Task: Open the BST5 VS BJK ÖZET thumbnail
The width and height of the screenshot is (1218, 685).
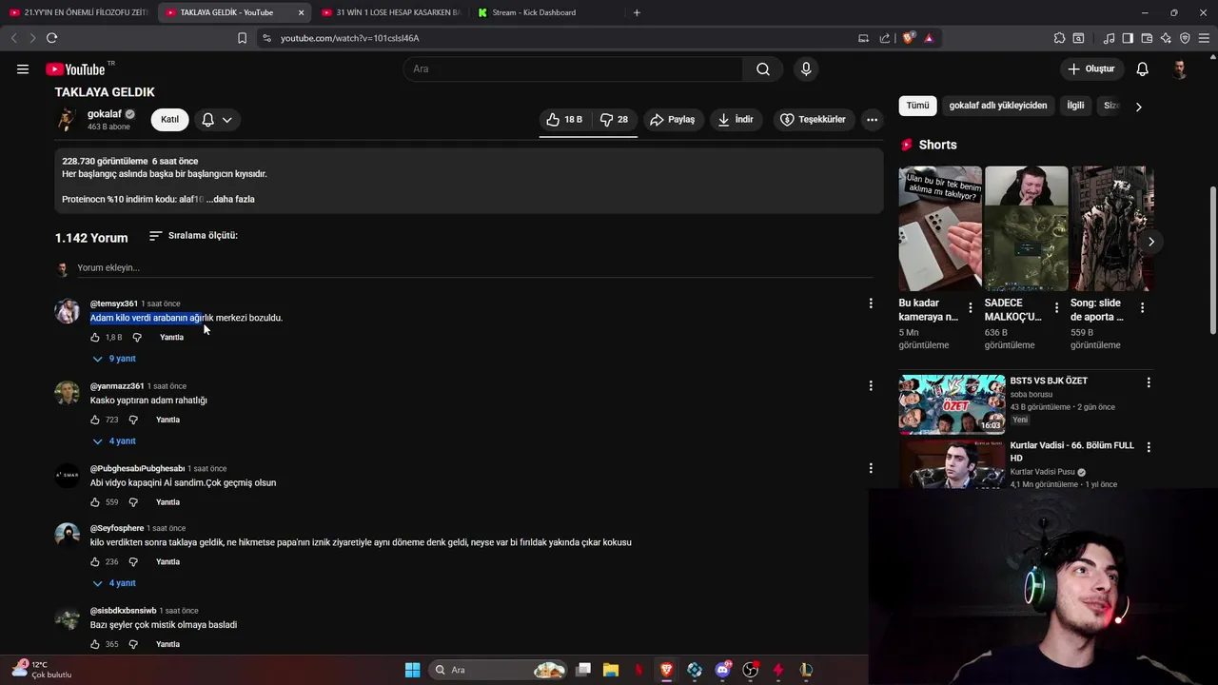Action: coord(952,404)
